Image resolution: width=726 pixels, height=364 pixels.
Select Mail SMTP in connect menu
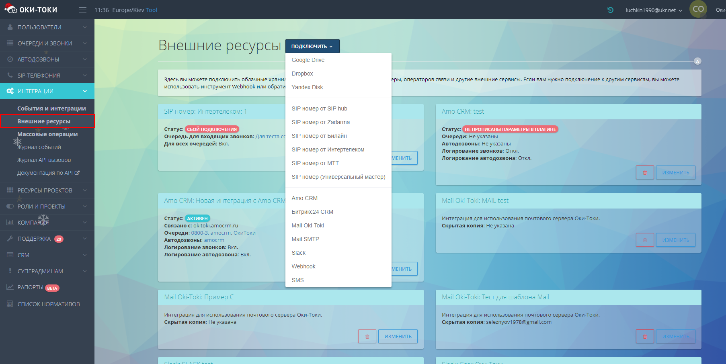338,239
